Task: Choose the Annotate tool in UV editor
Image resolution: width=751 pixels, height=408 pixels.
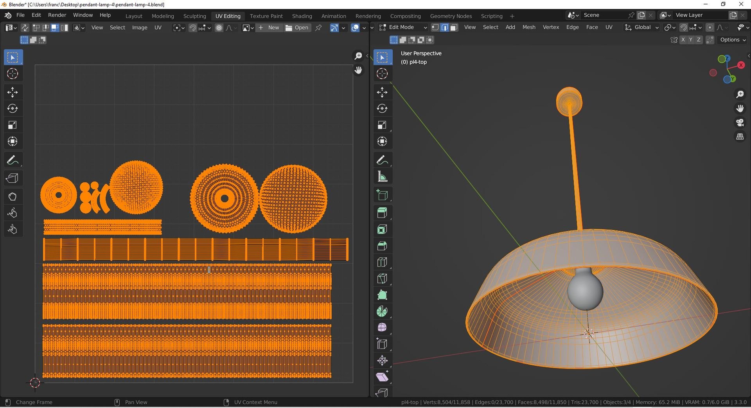Action: tap(13, 160)
